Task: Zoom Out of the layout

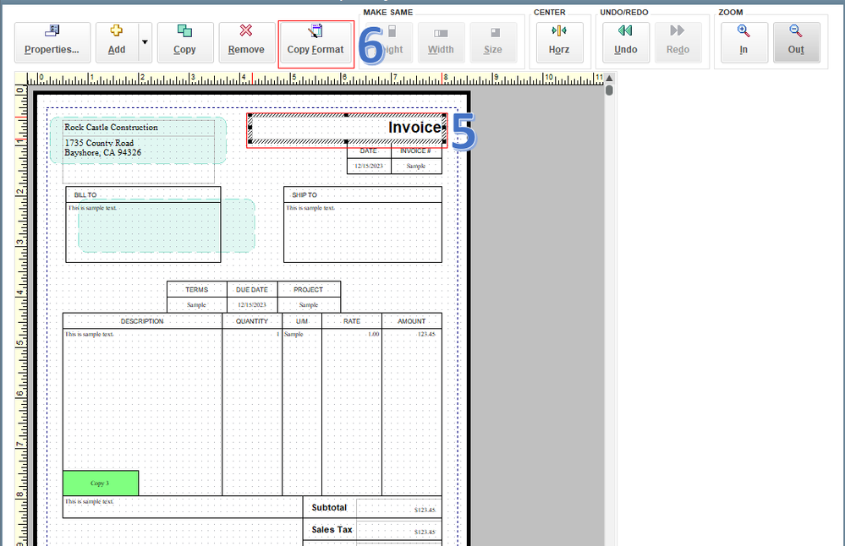Action: pos(797,42)
